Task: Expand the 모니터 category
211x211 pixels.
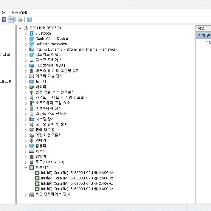Action: pyautogui.click(x=26, y=82)
